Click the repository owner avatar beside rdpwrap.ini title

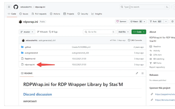pos(20,22)
